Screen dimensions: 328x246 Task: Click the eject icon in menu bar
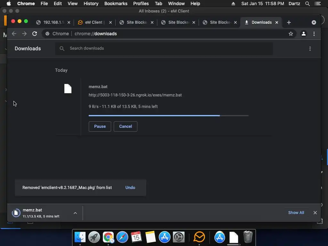click(x=233, y=4)
